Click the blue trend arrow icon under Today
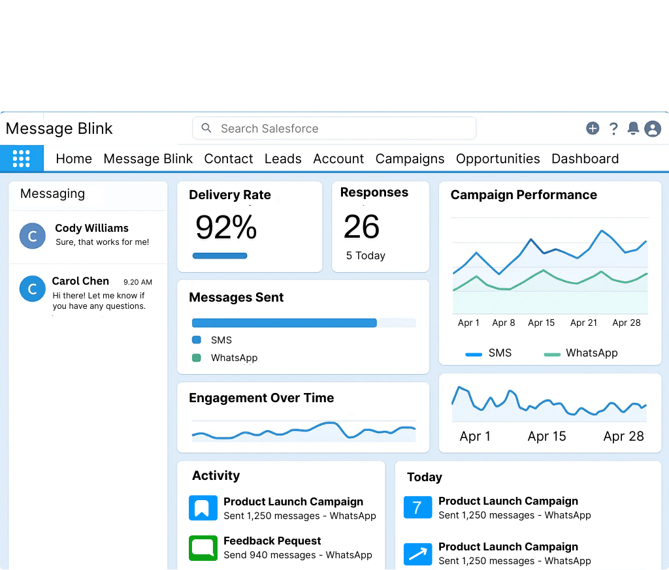 [417, 554]
